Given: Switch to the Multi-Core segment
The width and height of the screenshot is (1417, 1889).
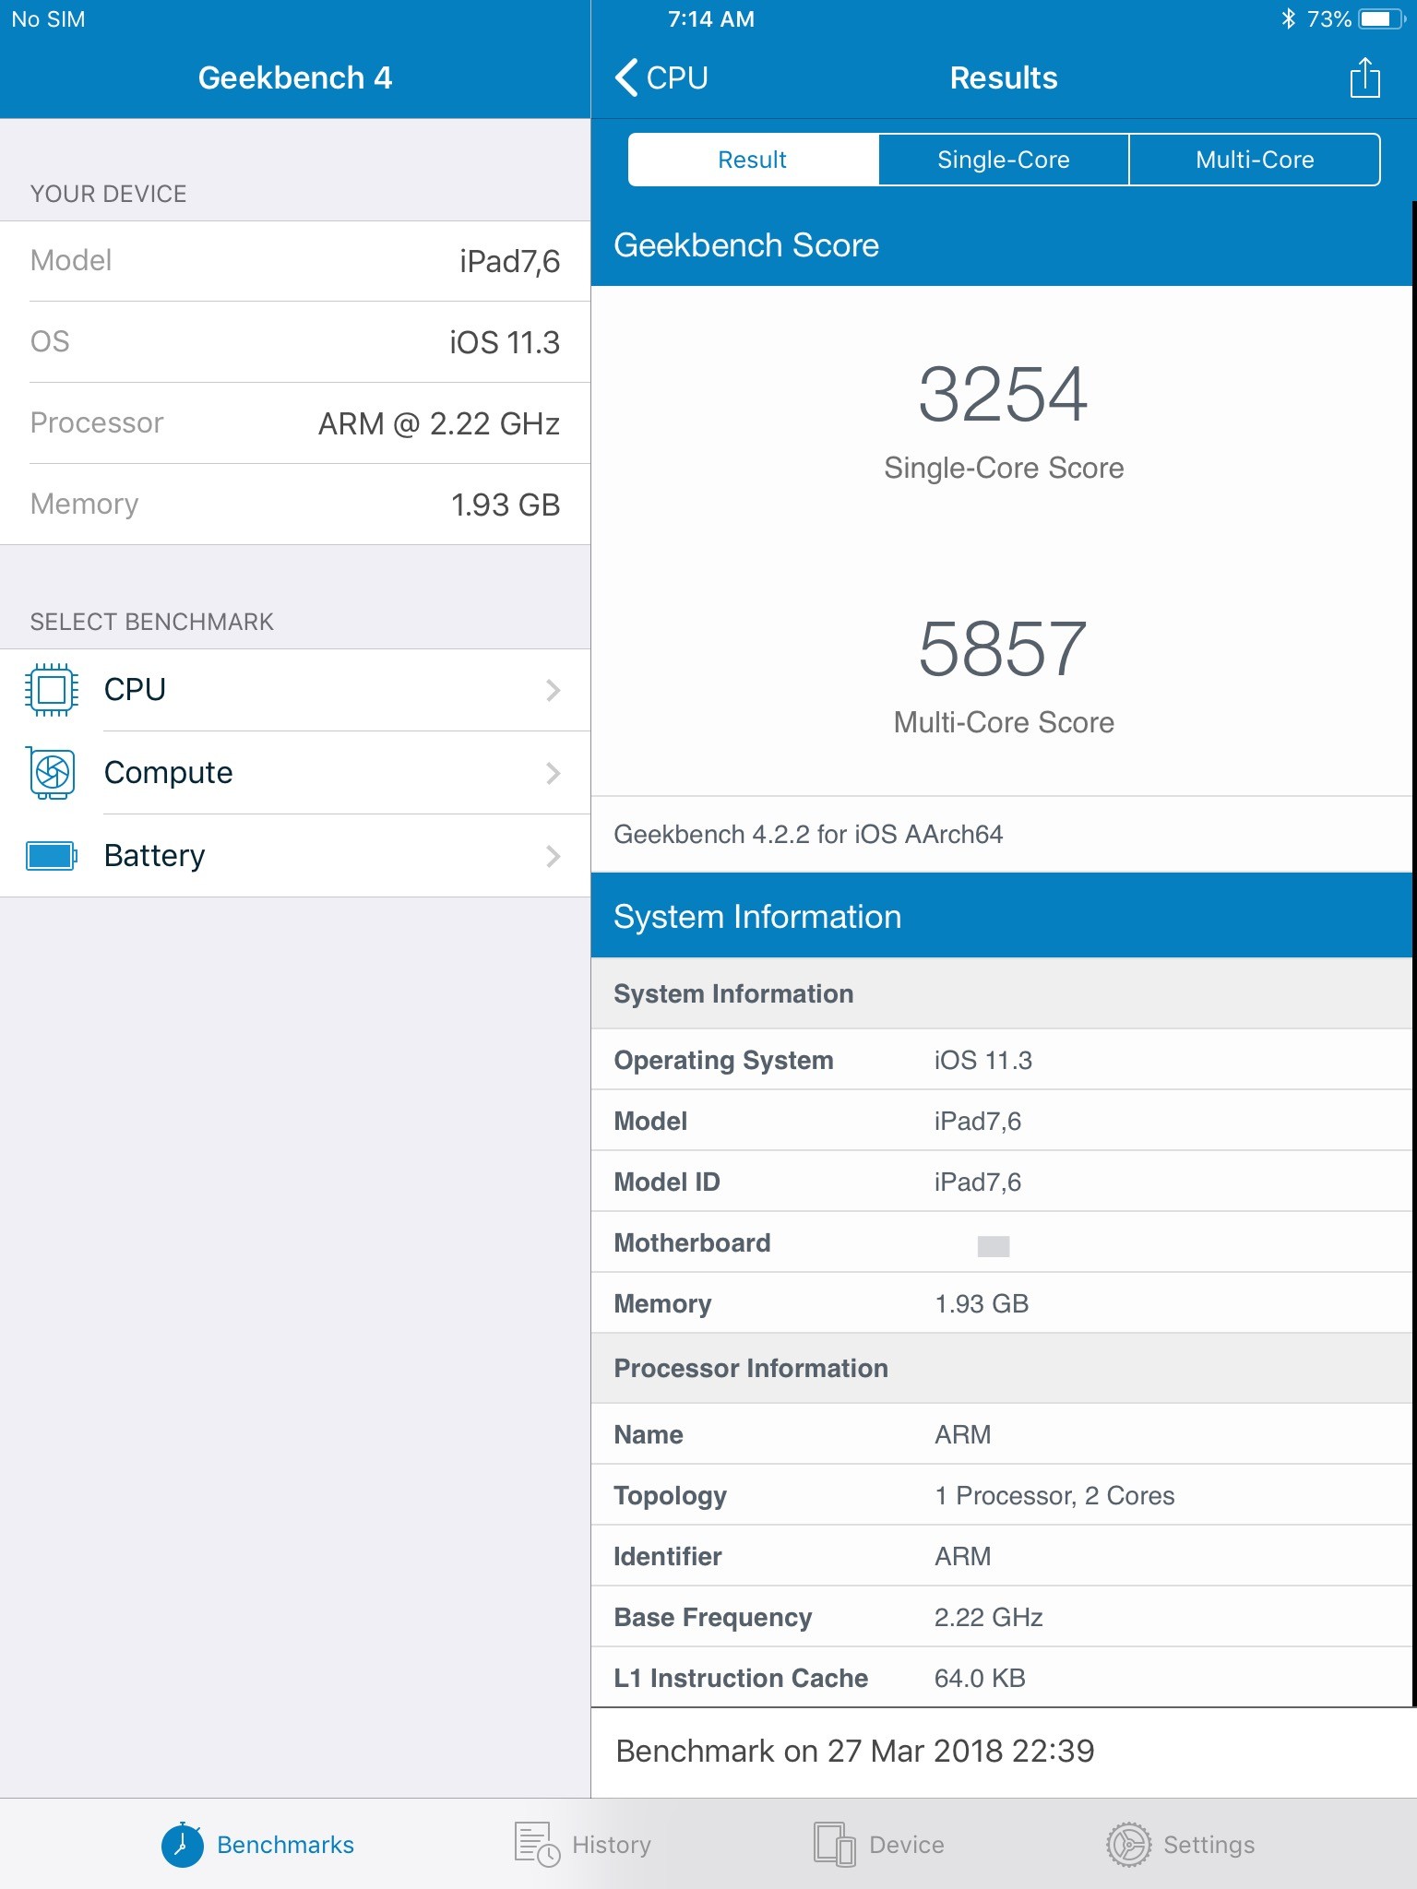Looking at the screenshot, I should point(1254,160).
